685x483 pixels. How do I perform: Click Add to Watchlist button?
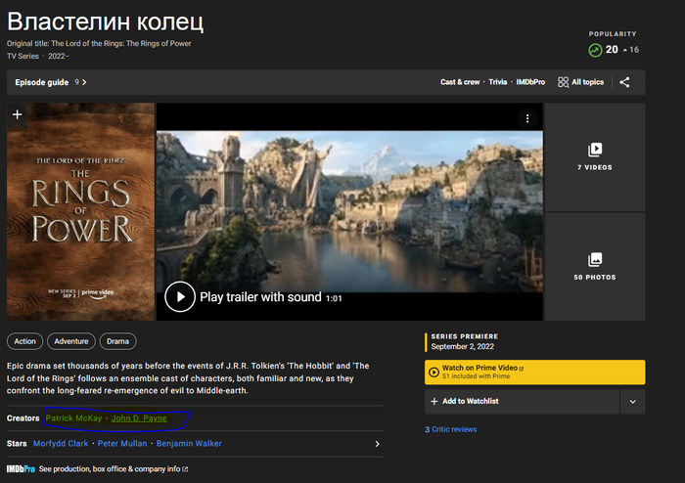pyautogui.click(x=522, y=402)
